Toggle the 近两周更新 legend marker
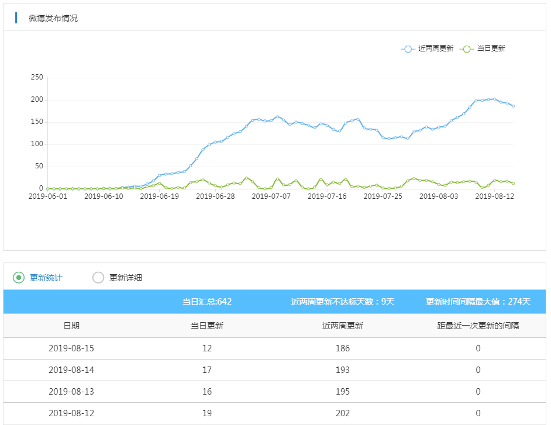Viewport: 551px width, 425px height. point(408,49)
